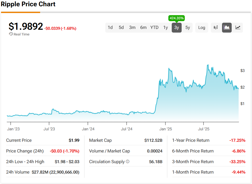This screenshot has width=252, height=184.
Task: Show year-to-date YTD range
Action: 154,28
